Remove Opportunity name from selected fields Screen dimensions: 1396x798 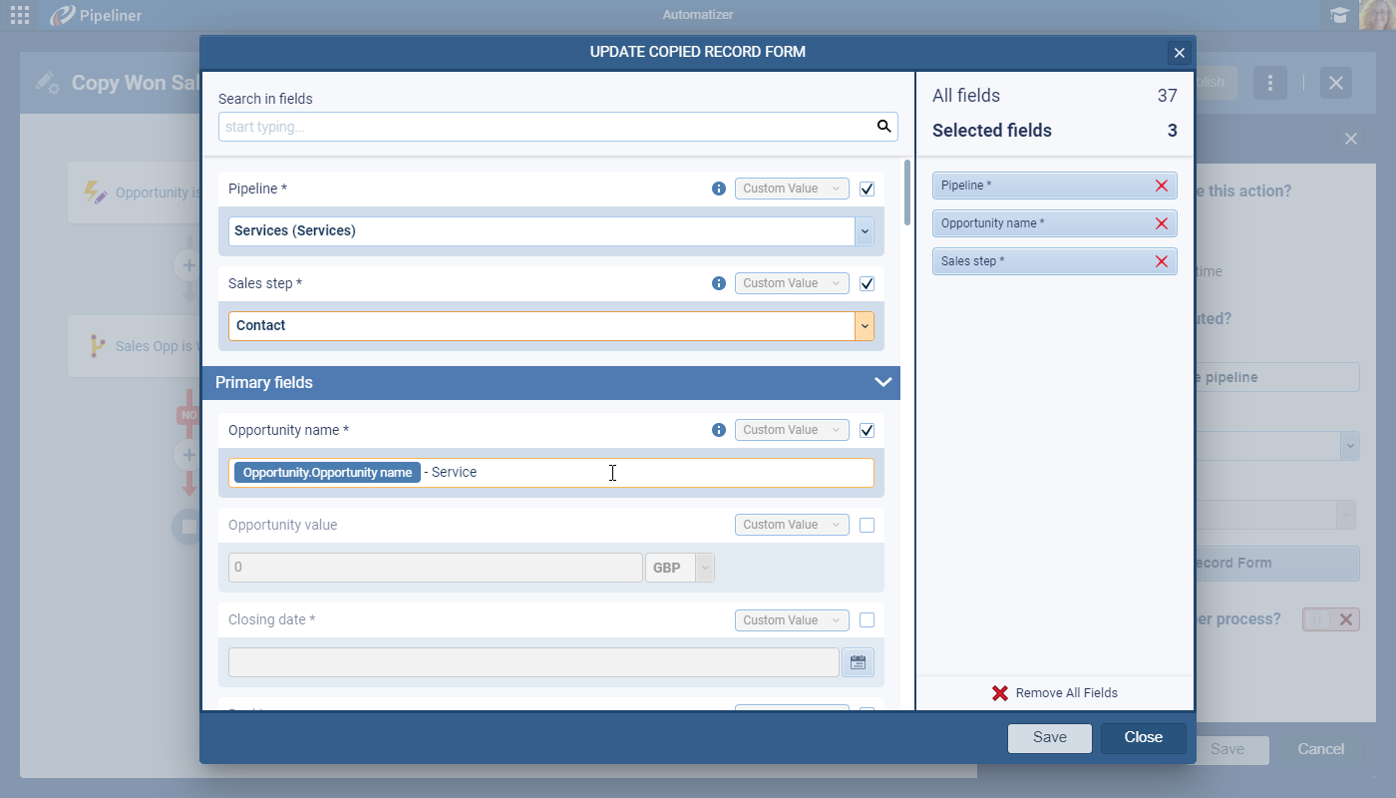1161,223
